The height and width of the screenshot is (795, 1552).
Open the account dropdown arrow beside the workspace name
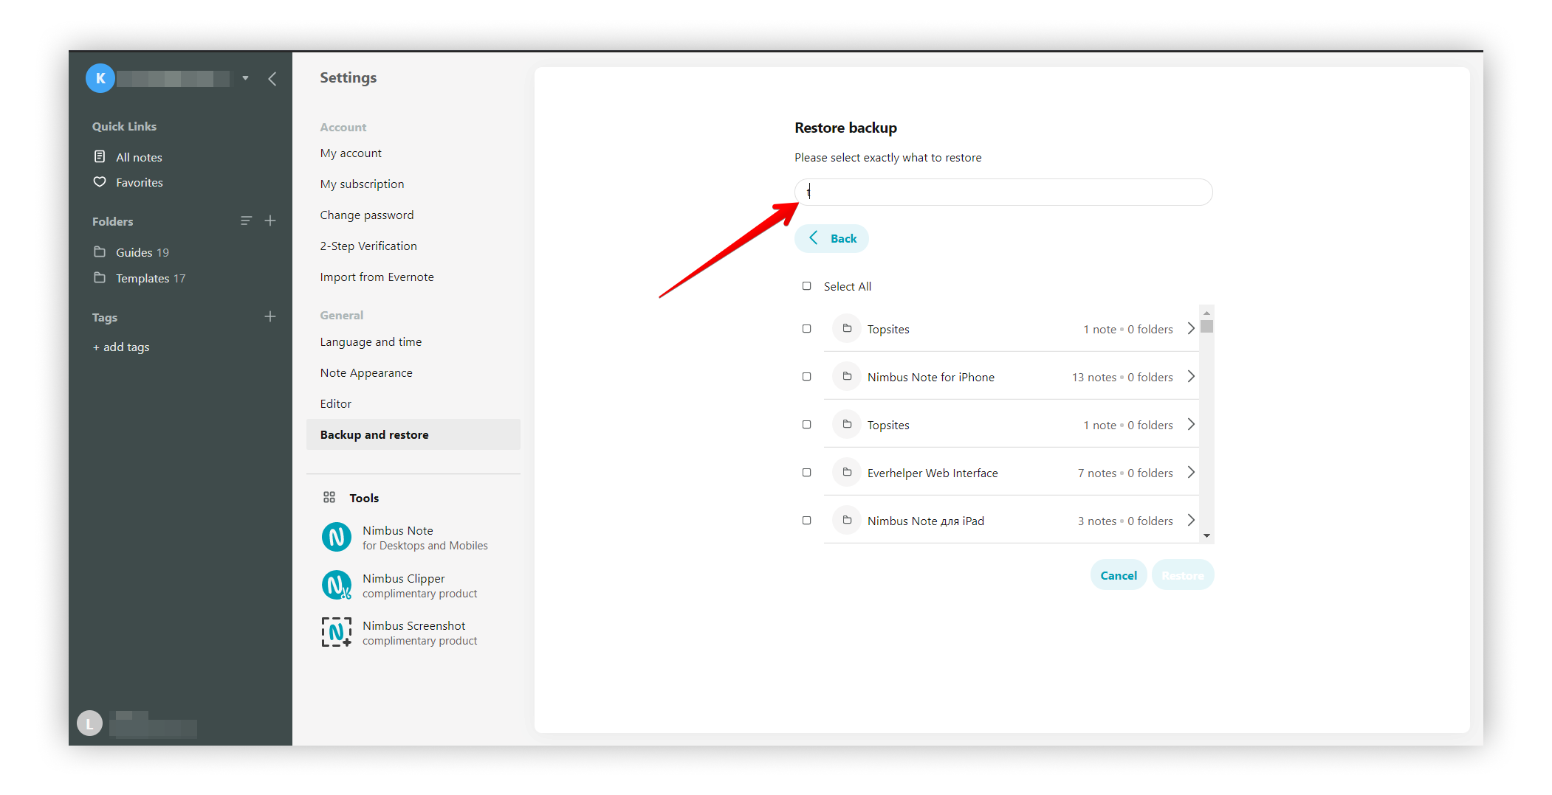coord(245,78)
